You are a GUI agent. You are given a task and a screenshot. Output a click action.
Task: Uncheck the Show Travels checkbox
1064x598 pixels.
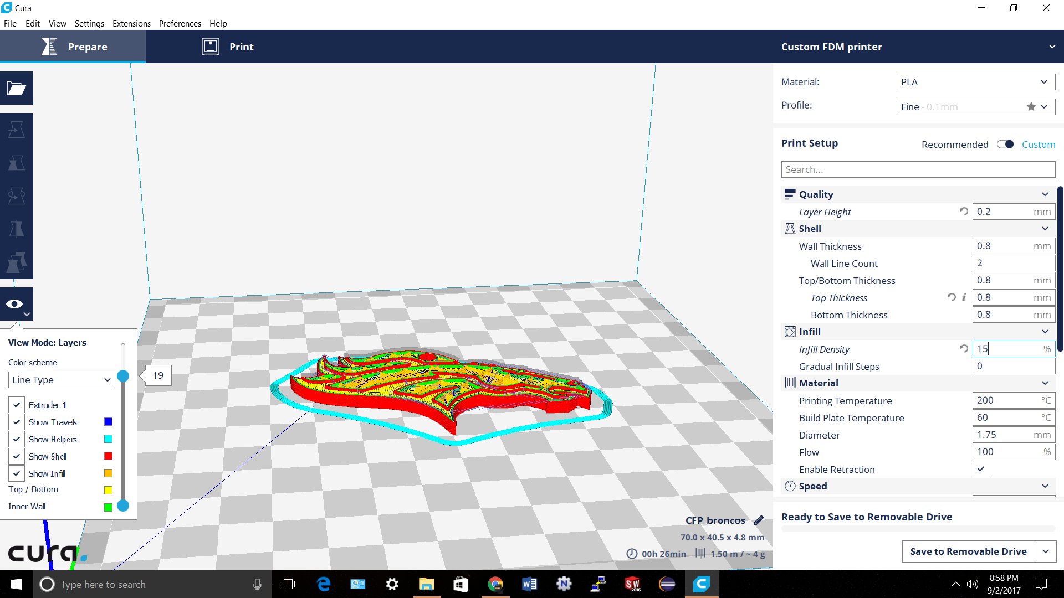pos(17,422)
